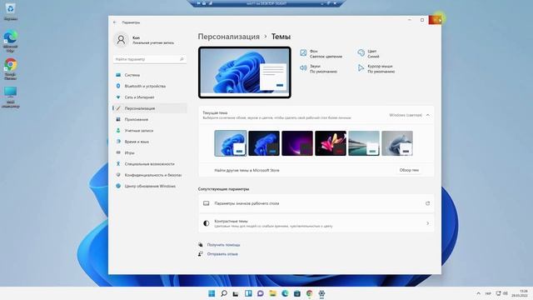Screen dimensions: 533x300
Task: Click Персонализация in the breadcrumb
Action: point(228,37)
